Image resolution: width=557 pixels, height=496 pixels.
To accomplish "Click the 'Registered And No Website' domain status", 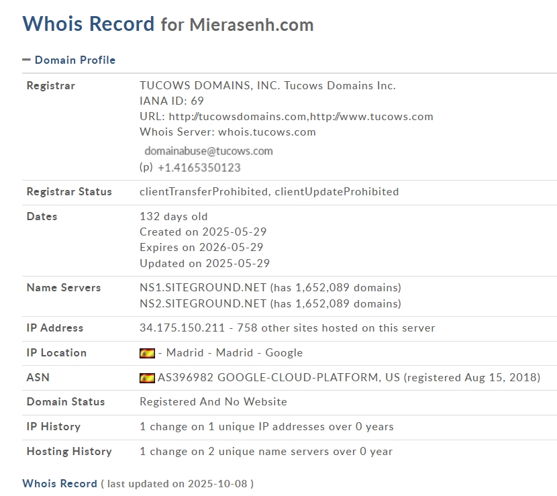I will 213,401.
